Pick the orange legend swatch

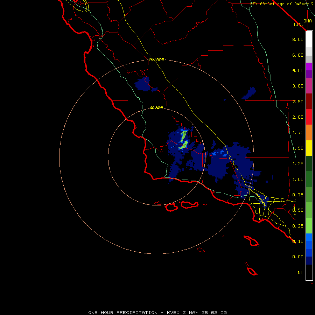pos(309,133)
